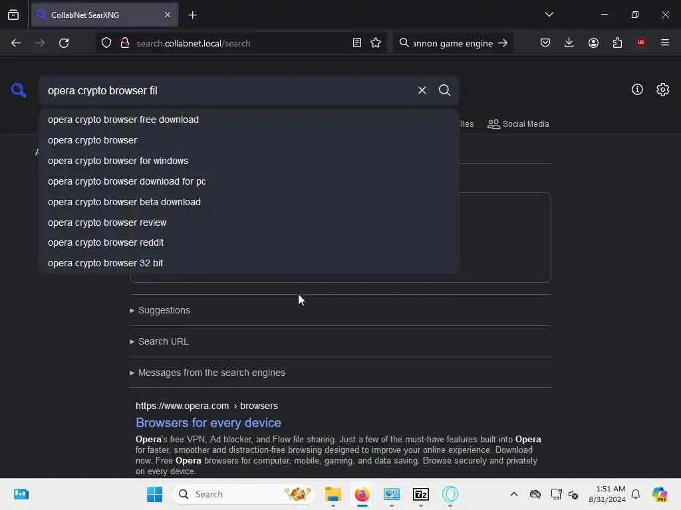Viewport: 681px width, 510px height.
Task: Focus the Firefox toolbar search field
Action: click(452, 43)
